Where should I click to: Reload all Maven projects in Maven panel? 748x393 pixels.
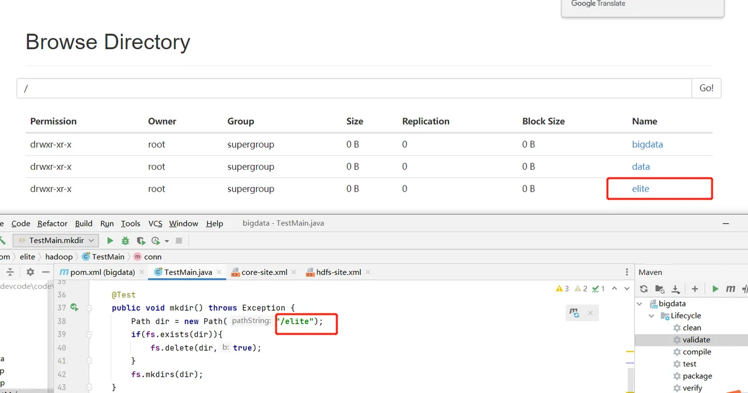(x=644, y=289)
